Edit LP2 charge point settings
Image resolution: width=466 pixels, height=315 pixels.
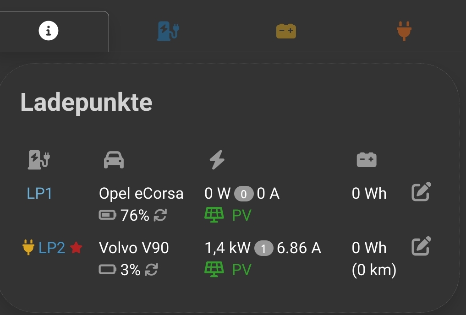pyautogui.click(x=421, y=246)
